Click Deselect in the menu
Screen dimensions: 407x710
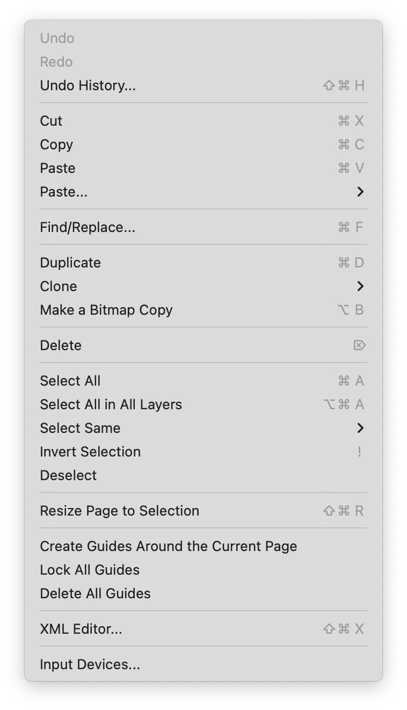click(x=203, y=475)
